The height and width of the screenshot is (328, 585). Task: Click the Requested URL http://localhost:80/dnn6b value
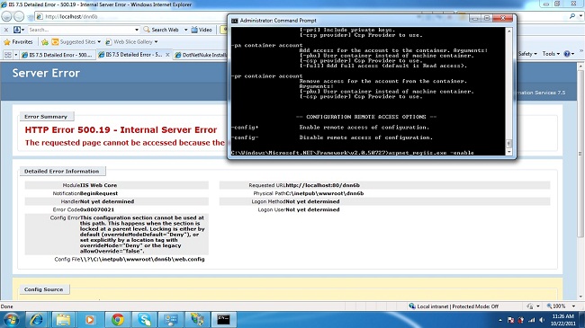pyautogui.click(x=323, y=185)
